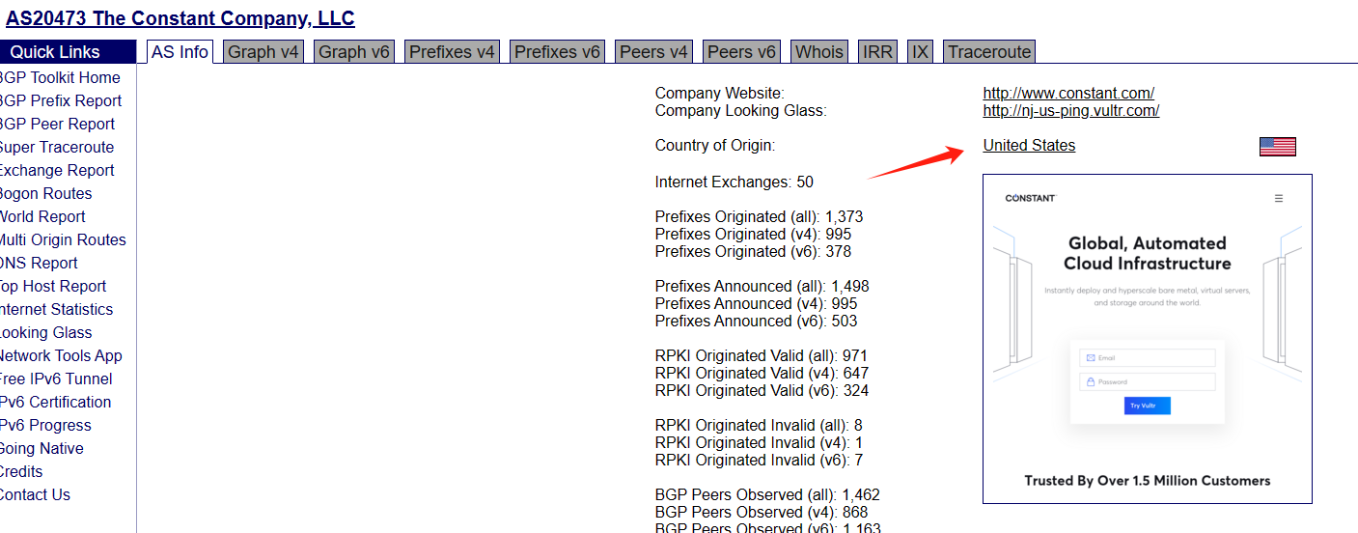The image size is (1358, 533).
Task: Open the Network Tools App link
Action: click(61, 356)
